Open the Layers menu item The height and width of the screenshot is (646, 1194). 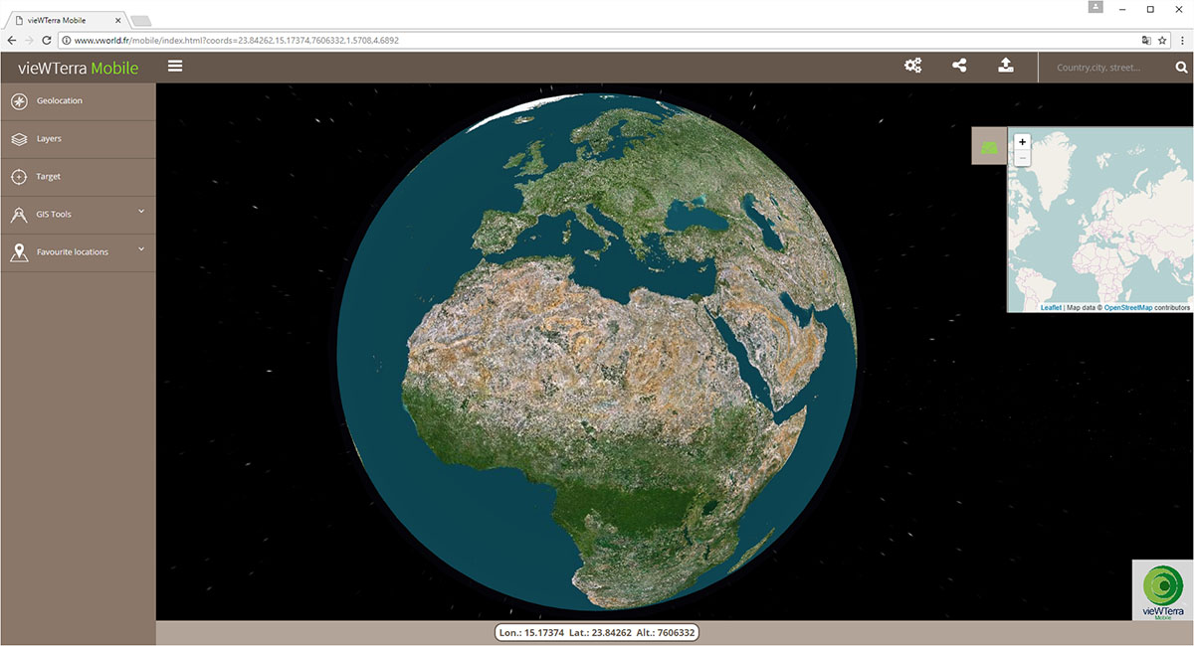point(78,139)
